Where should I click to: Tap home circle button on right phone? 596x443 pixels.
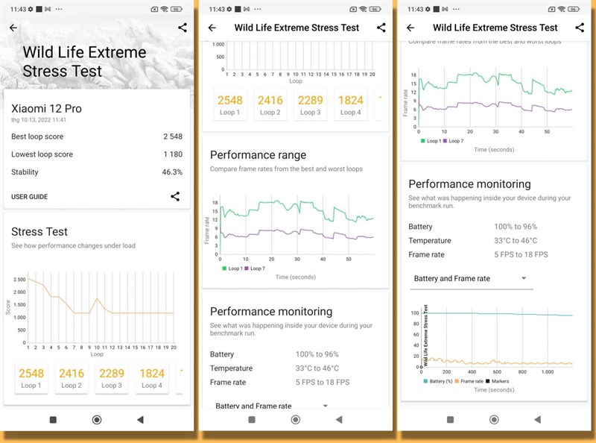[494, 420]
